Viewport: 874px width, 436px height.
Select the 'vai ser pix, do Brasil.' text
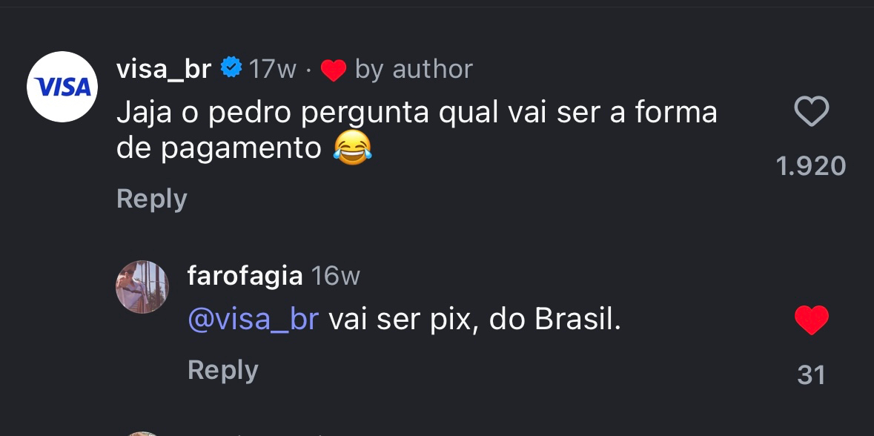click(474, 320)
